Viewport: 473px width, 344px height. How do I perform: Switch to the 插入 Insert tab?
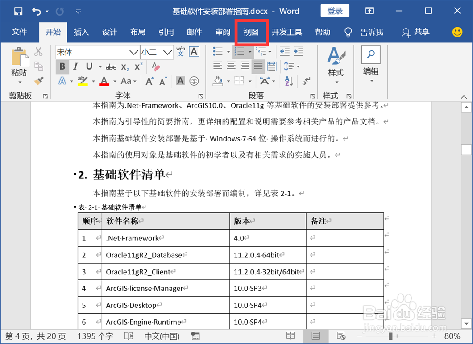[x=81, y=32]
